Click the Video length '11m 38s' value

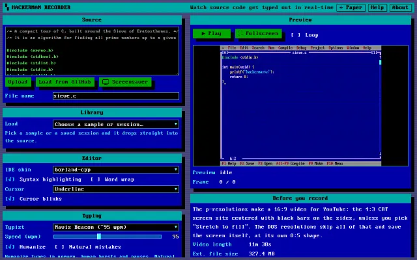click(x=260, y=244)
